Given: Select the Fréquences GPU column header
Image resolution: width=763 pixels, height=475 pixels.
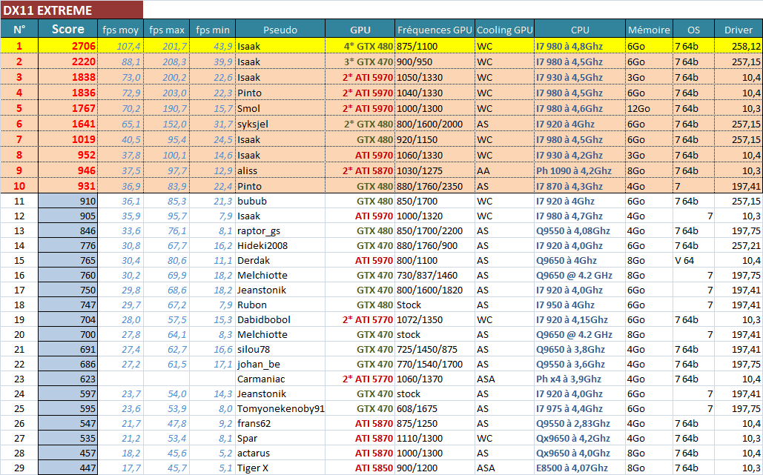Looking at the screenshot, I should point(435,29).
